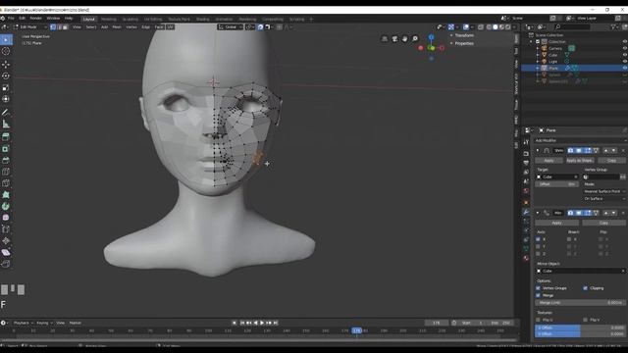Expand the Properties panel in sidebar
628x353 pixels.
coord(464,43)
